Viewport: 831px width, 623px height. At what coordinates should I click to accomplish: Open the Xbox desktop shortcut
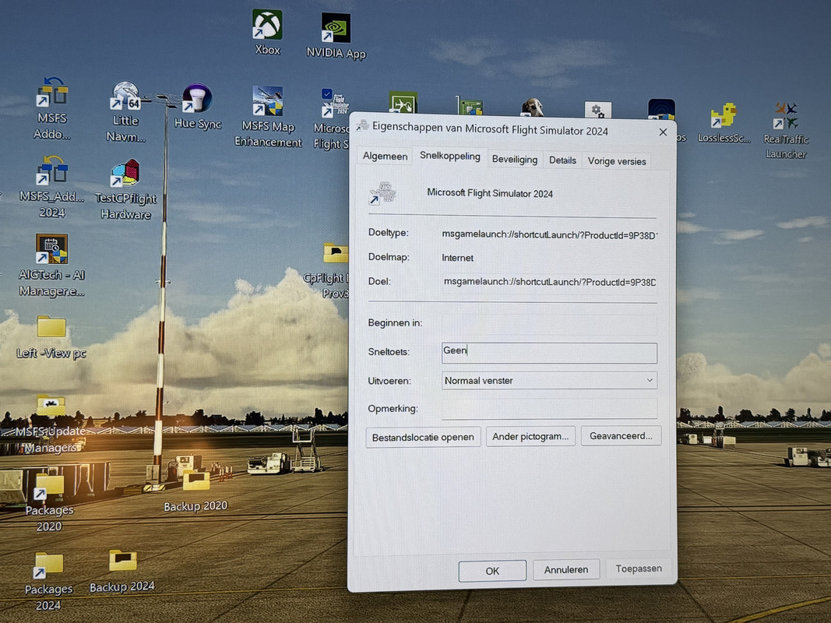tap(267, 32)
